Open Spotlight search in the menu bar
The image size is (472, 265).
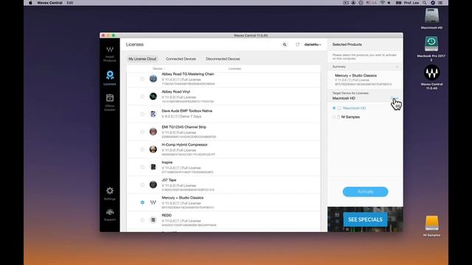425,3
